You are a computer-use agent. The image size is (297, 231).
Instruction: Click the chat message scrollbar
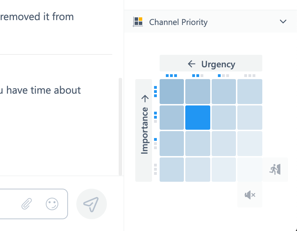point(120,127)
